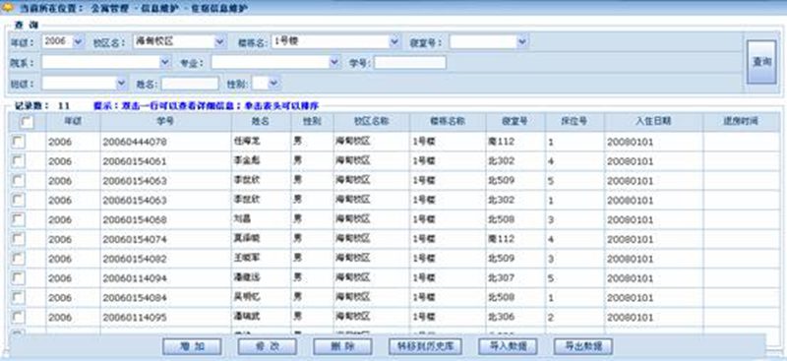Click the 导入数据 import data button
This screenshot has height=361, width=787.
coord(508,346)
